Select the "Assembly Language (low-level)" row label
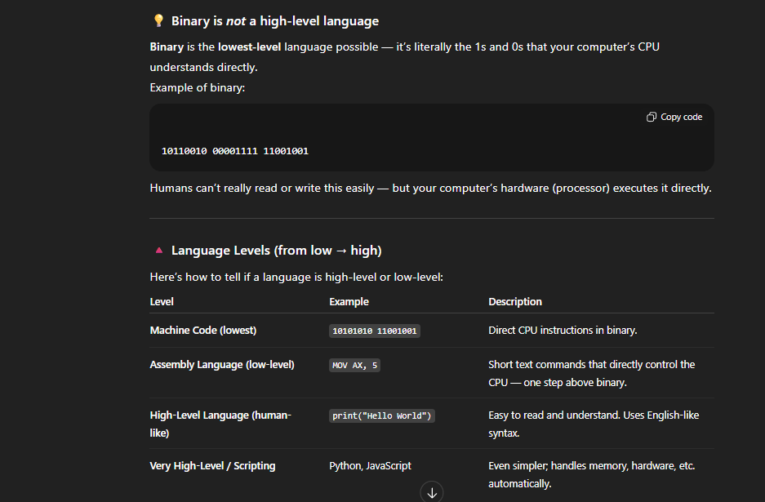 (x=222, y=365)
